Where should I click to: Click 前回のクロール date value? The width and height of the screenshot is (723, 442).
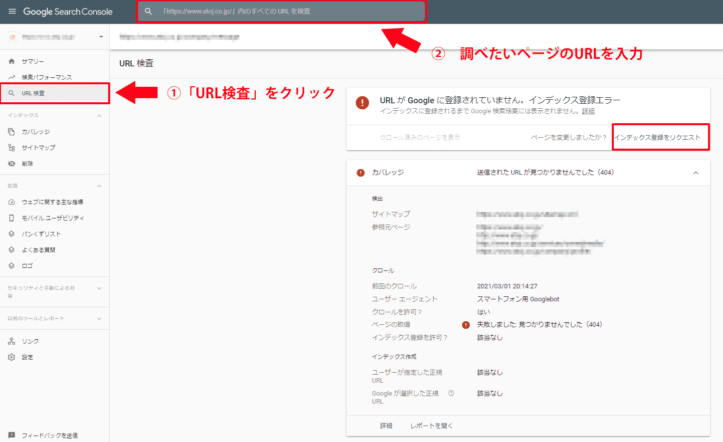507,286
